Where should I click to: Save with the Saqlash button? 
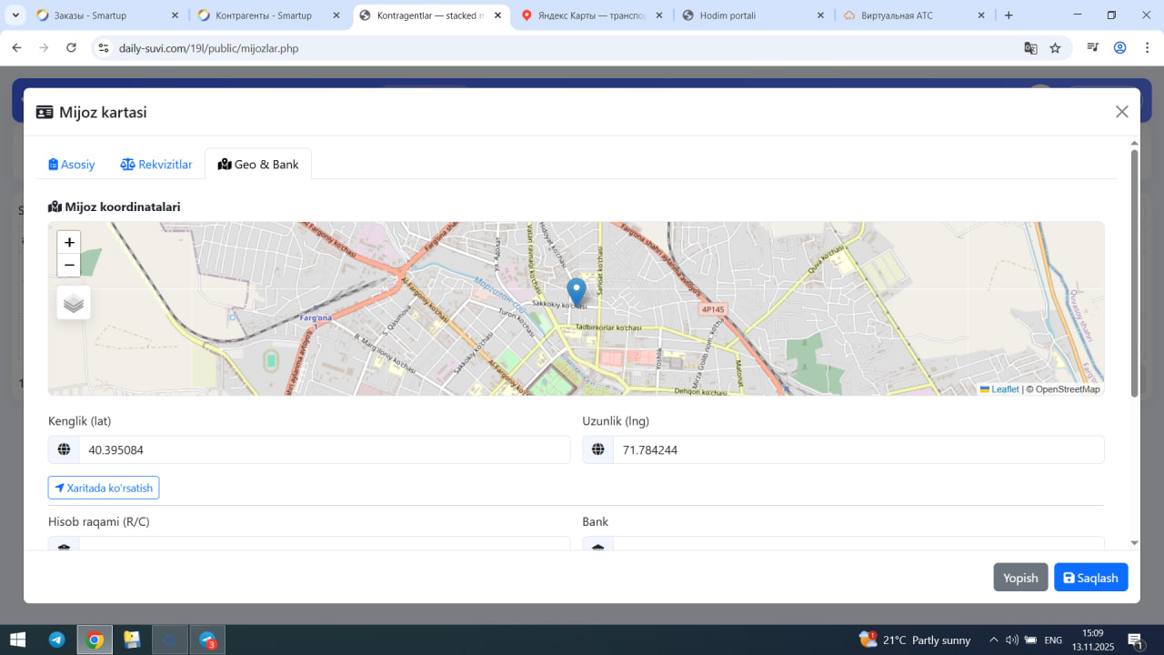click(x=1090, y=578)
